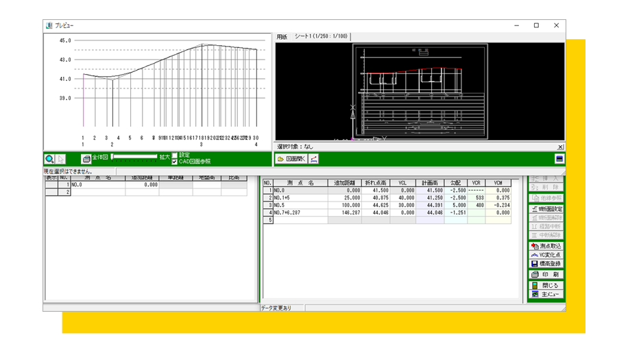Click 追加距離 value 146.287
This screenshot has height=353, width=628.
tap(344, 212)
